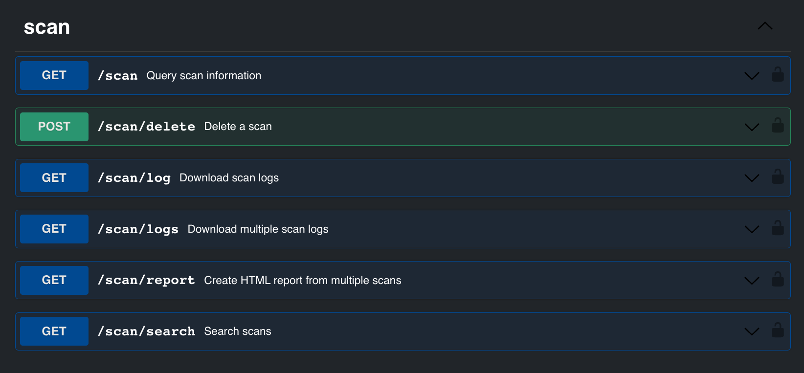
Task: Open the scan section heading
Action: [47, 27]
